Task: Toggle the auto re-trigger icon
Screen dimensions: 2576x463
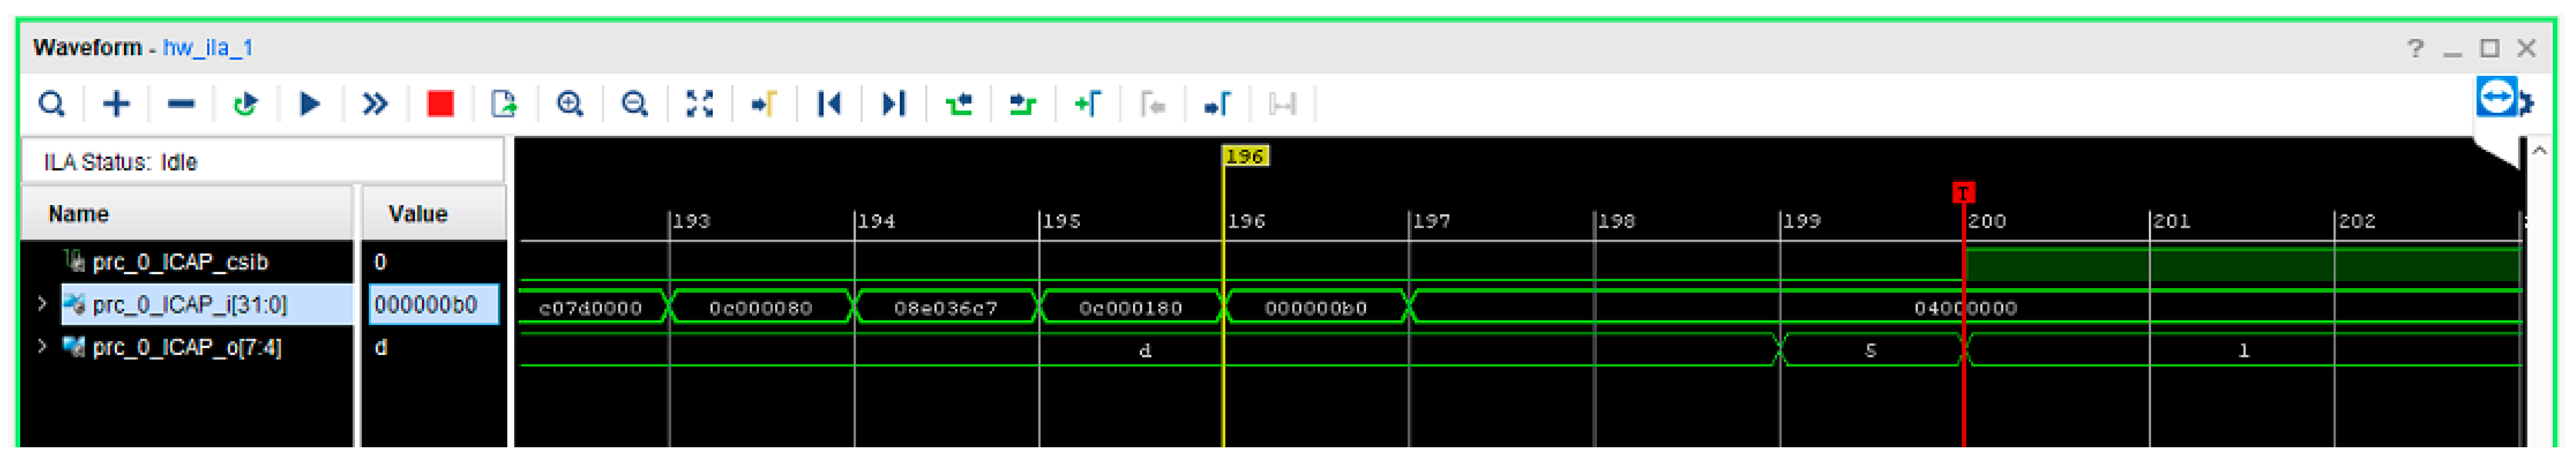Action: point(245,104)
